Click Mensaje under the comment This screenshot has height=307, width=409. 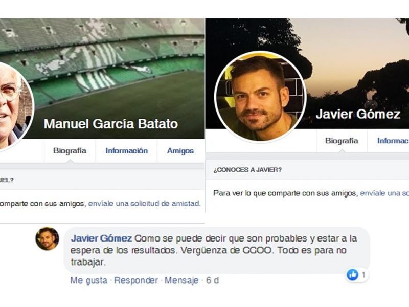(x=181, y=280)
